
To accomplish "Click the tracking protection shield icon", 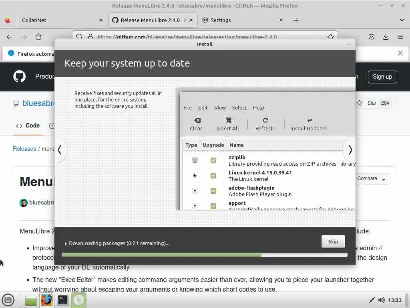I will (79, 36).
